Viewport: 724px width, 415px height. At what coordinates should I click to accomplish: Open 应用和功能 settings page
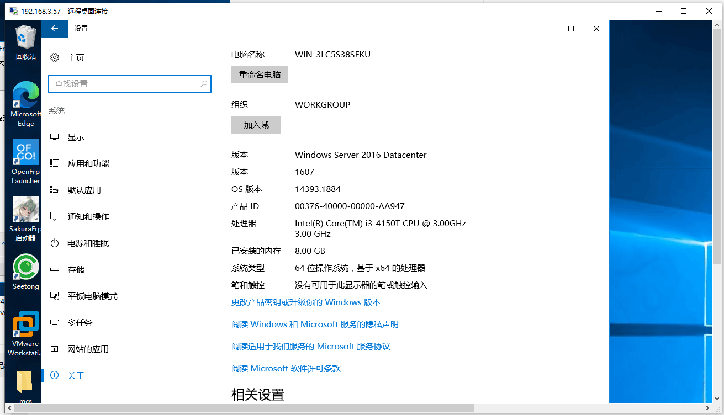tap(88, 163)
